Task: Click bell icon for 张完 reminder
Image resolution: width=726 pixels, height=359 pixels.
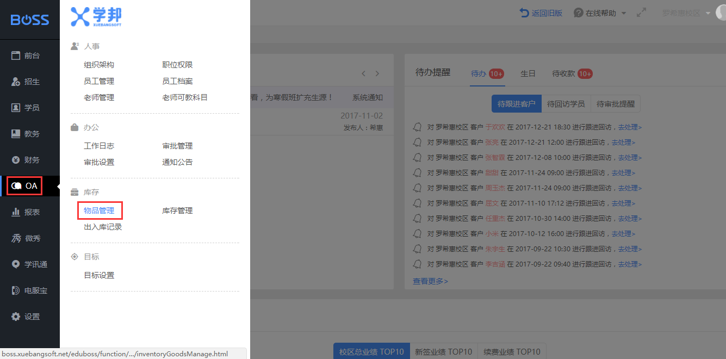Action: pyautogui.click(x=417, y=143)
